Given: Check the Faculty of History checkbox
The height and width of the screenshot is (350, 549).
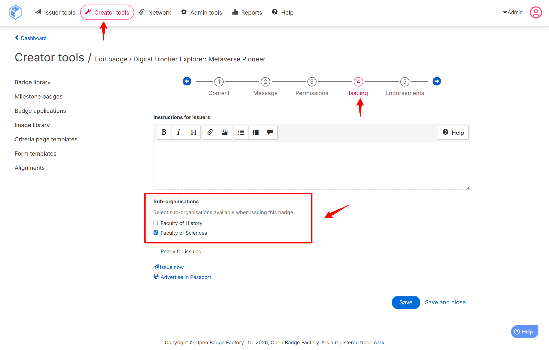Looking at the screenshot, I should [x=156, y=223].
